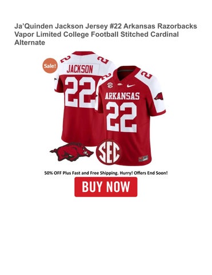Click the Razorback logo on jersey sleeve
This screenshot has height=275, width=212.
pyautogui.click(x=159, y=96)
